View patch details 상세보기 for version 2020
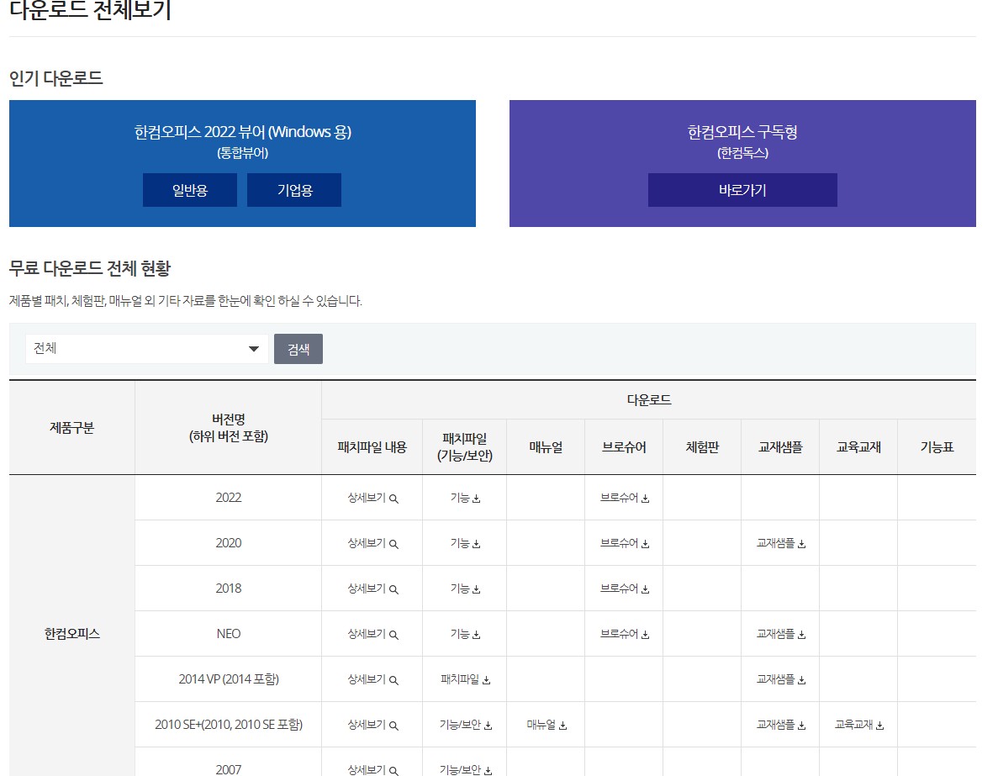Image resolution: width=998 pixels, height=776 pixels. [372, 543]
